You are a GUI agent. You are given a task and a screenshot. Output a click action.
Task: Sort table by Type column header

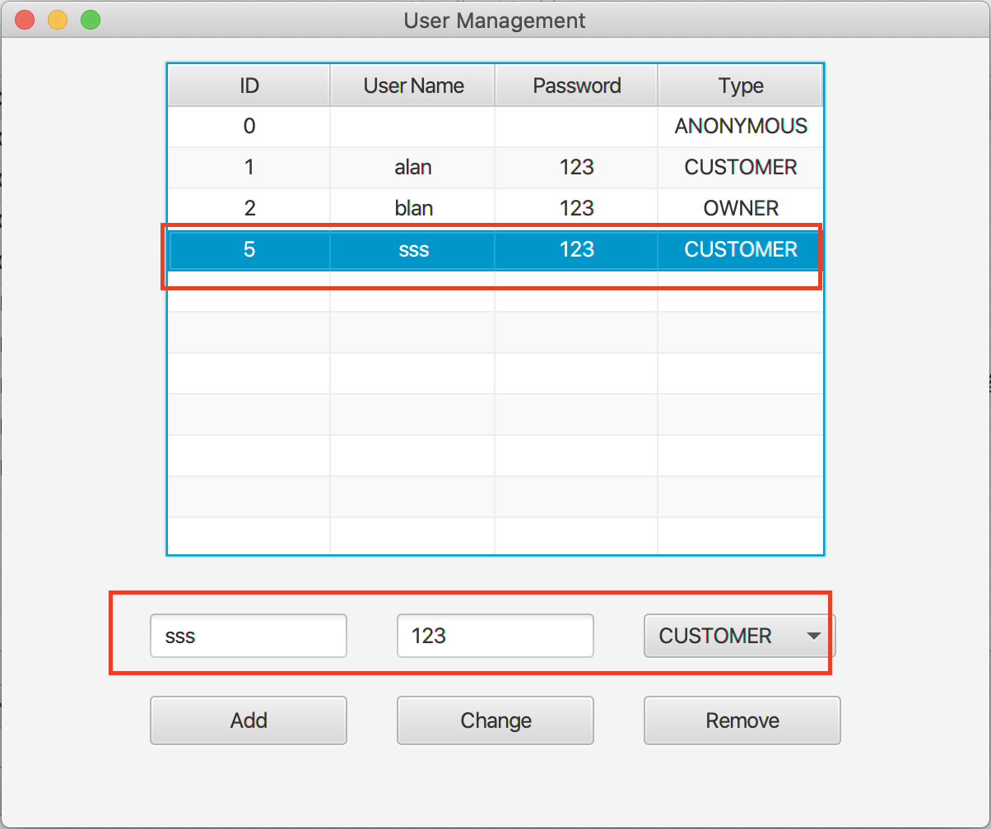coord(741,86)
